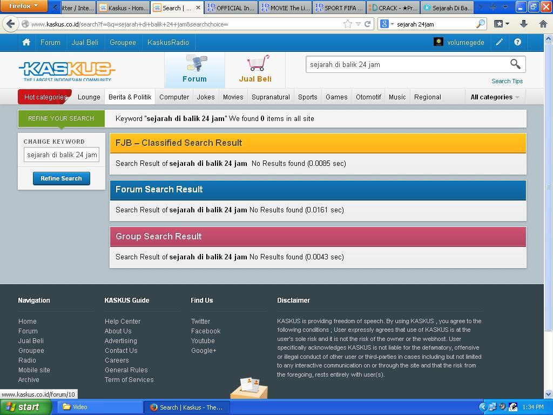
Task: Bookmark this page with the star icon
Action: tap(348, 24)
